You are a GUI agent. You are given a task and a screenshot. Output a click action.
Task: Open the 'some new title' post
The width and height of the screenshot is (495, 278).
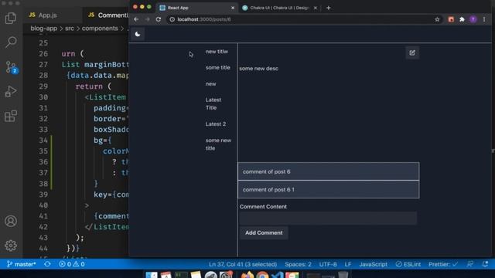tap(218, 144)
